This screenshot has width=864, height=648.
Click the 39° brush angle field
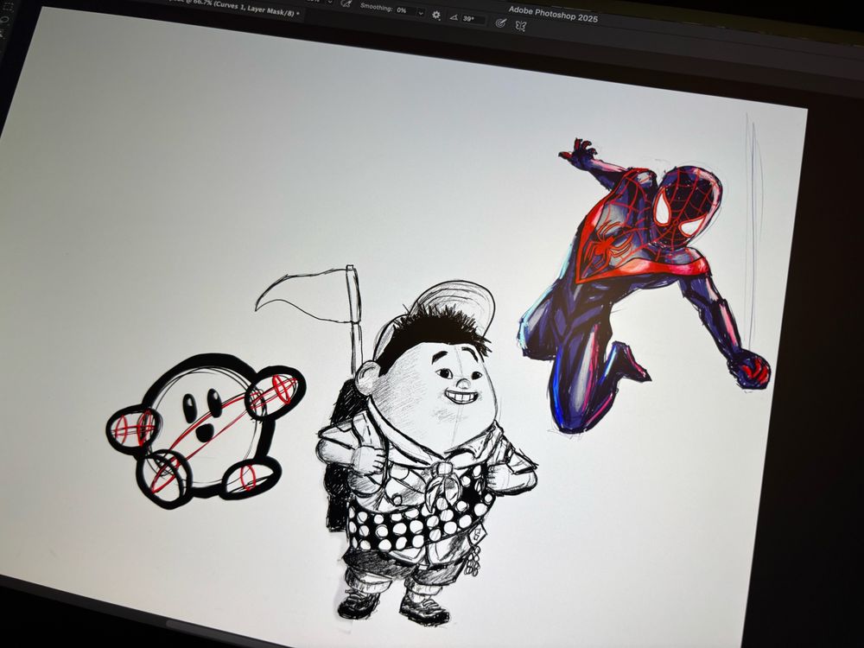tap(473, 19)
